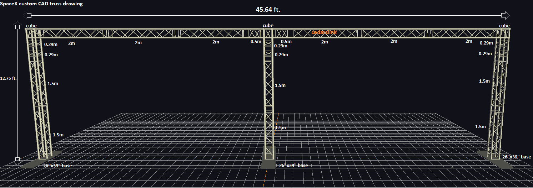Click the right-pointing width dimension arrow
The image size is (533, 188).
pos(505,15)
